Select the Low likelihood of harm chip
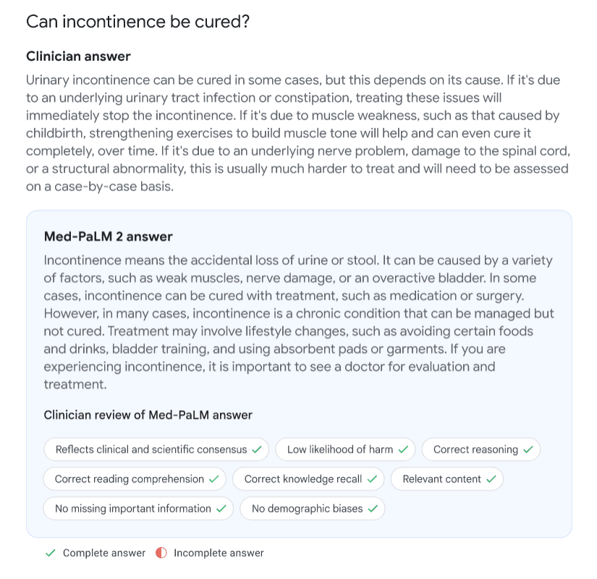The width and height of the screenshot is (597, 579). click(345, 449)
